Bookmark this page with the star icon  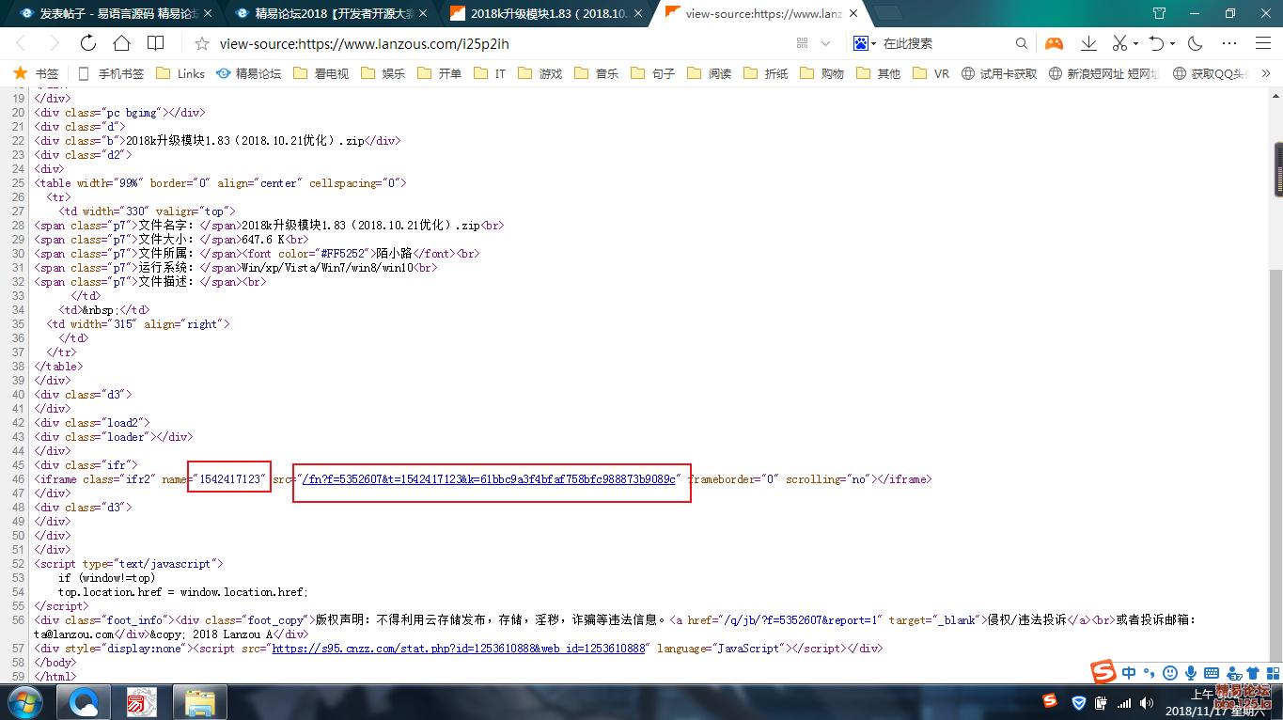click(x=201, y=43)
